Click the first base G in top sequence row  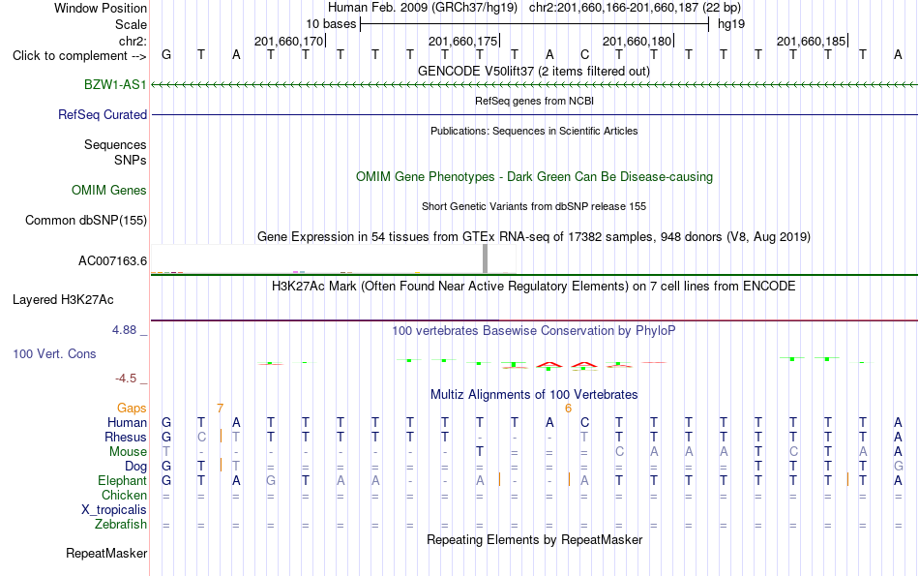pyautogui.click(x=166, y=55)
